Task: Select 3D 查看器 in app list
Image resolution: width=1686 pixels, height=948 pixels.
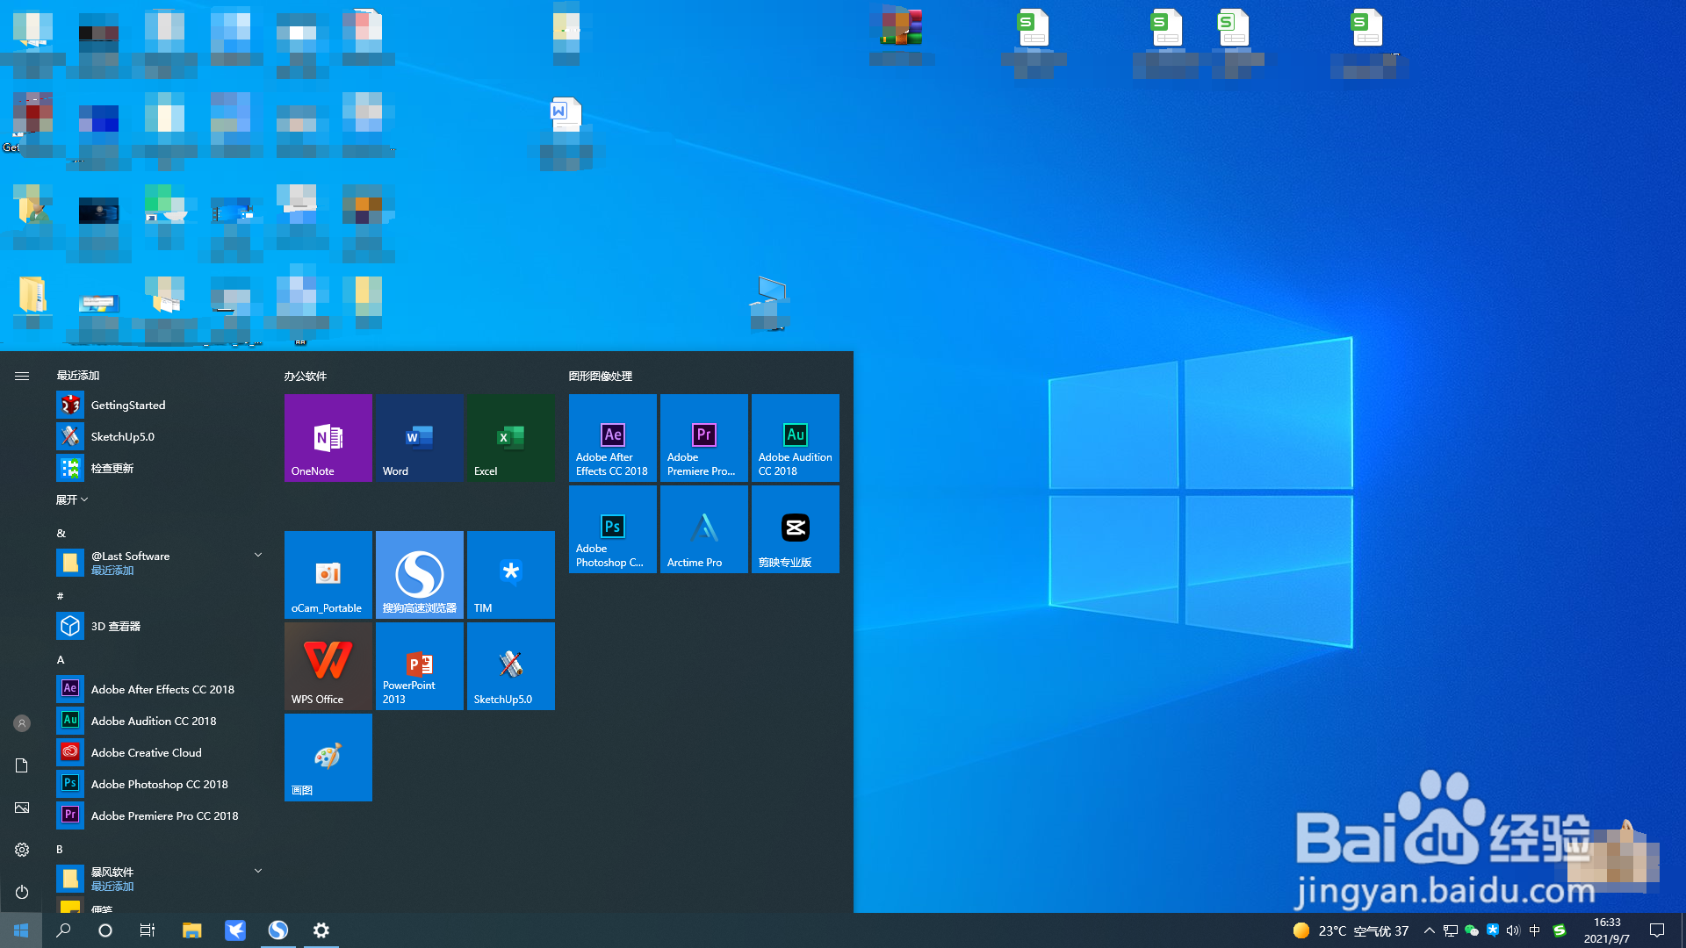Action: 115,626
